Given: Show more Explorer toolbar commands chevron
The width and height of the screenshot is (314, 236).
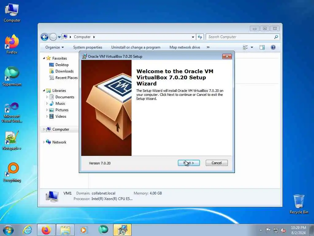Looking at the screenshot, I should 208,47.
